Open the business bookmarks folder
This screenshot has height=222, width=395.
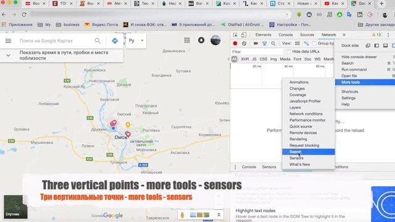click(x=68, y=25)
